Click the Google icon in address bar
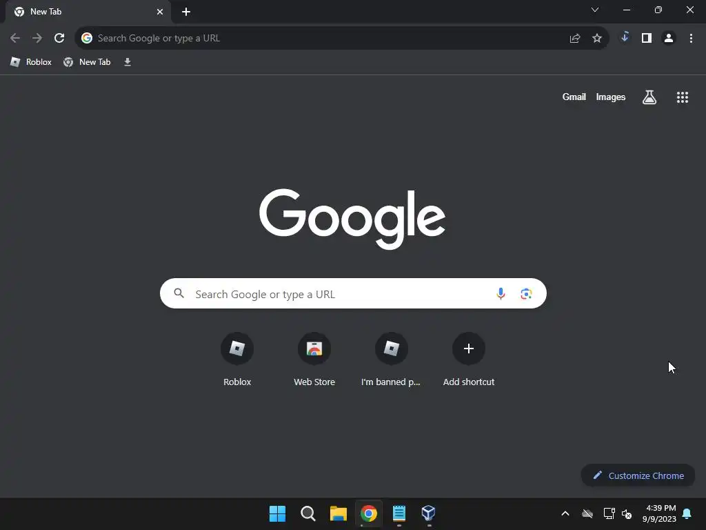This screenshot has height=530, width=706. point(87,38)
